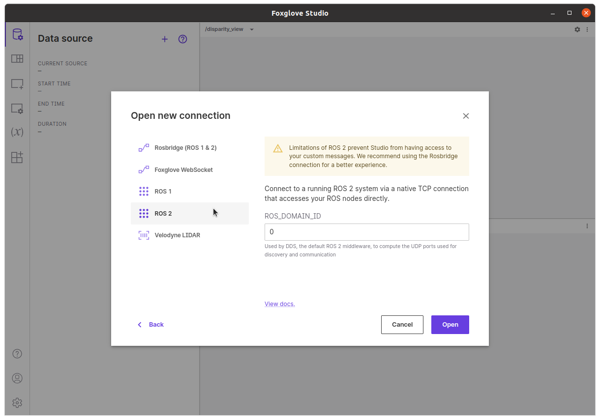
Task: Click the ROS 1 dots icon
Action: 144,192
